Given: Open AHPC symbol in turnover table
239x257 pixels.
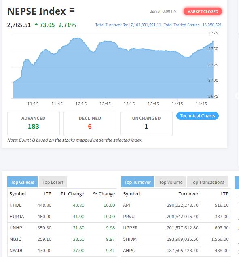Looking at the screenshot, I should (129, 251).
